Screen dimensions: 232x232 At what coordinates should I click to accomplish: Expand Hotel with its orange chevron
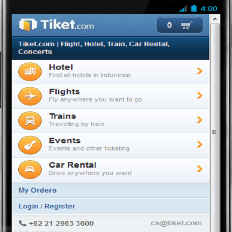point(200,71)
